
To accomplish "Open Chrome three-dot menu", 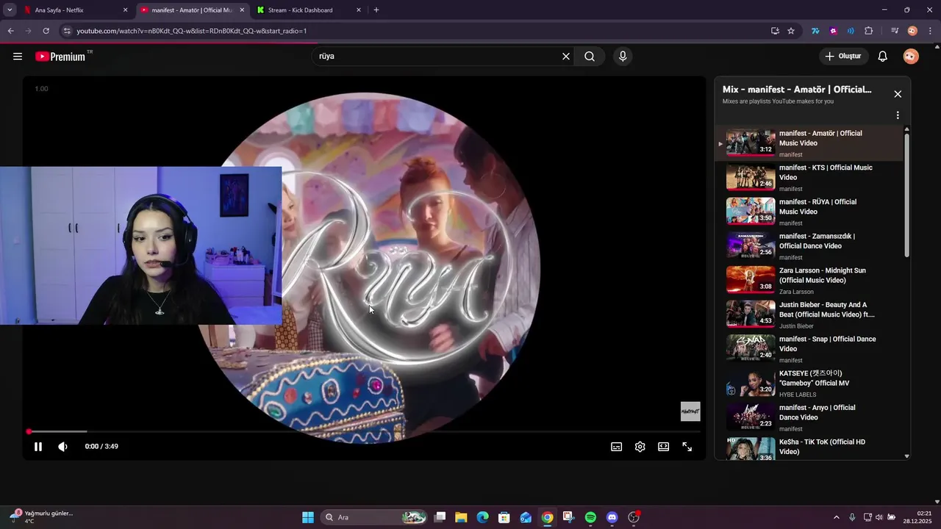I will pyautogui.click(x=929, y=31).
